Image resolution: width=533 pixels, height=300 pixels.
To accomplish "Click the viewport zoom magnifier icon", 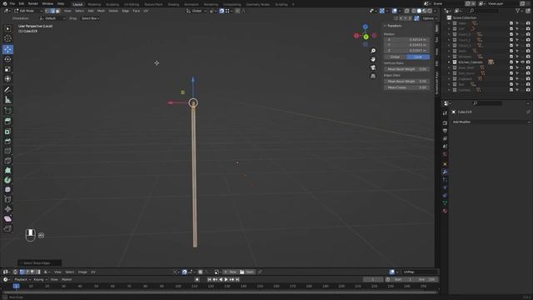I will (373, 51).
